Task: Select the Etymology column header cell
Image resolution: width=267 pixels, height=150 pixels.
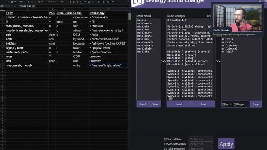Action: (x=108, y=13)
